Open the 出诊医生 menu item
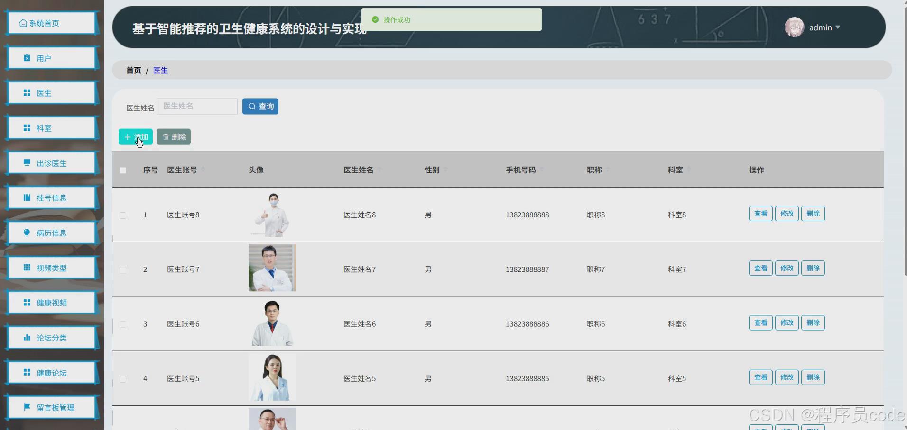The height and width of the screenshot is (430, 907). pyautogui.click(x=51, y=162)
